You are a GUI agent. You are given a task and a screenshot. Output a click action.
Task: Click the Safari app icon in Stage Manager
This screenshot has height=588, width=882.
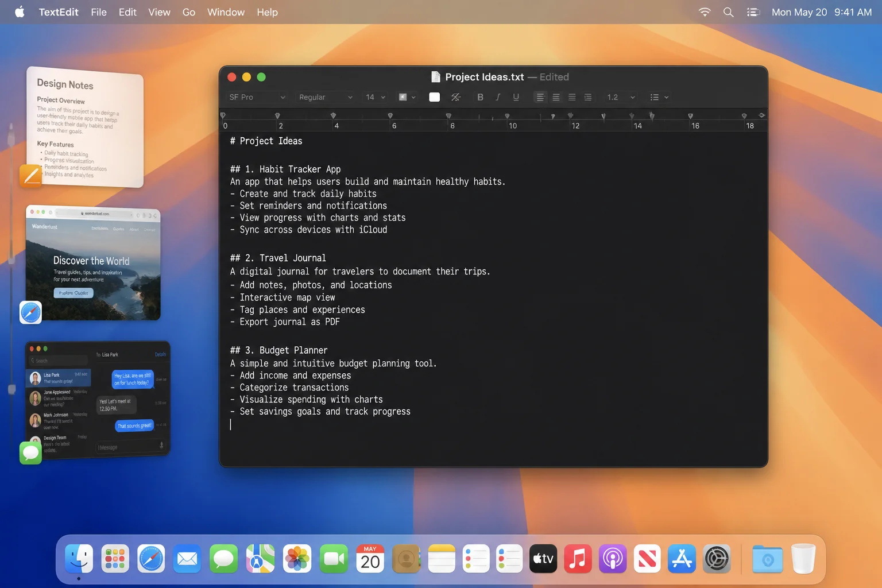(x=31, y=312)
